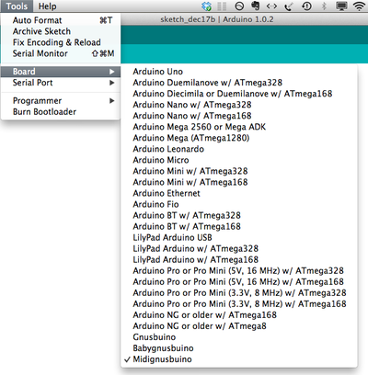This screenshot has width=368, height=375.
Task: Expand the Programmer submenu
Action: tap(61, 100)
